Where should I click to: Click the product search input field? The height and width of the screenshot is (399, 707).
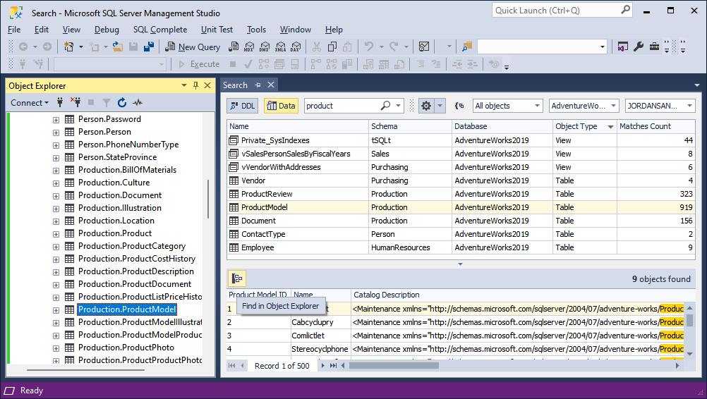pos(343,106)
